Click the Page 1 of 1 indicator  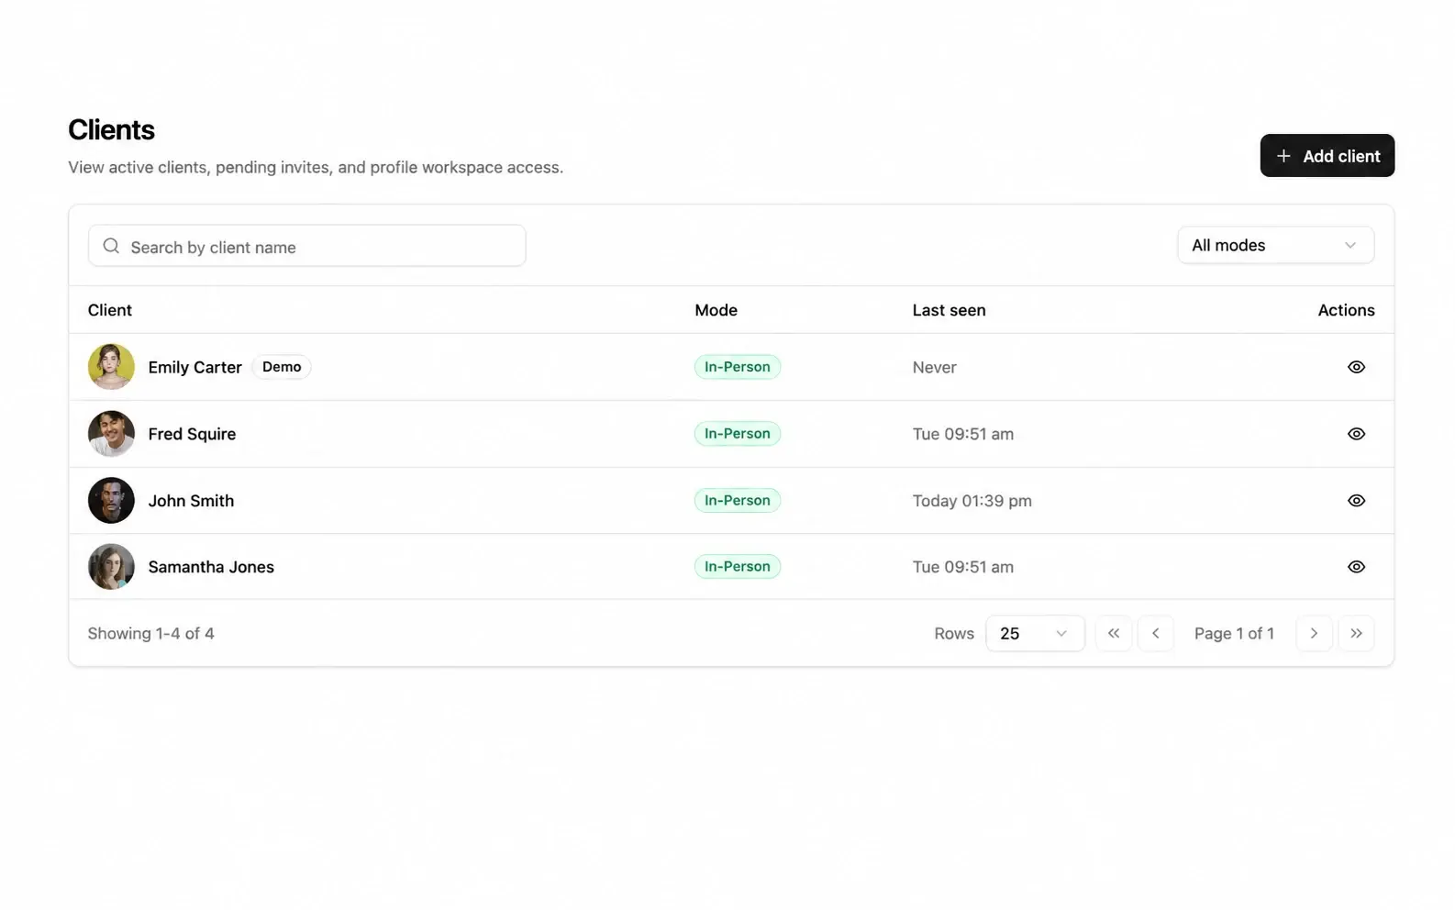pyautogui.click(x=1234, y=634)
